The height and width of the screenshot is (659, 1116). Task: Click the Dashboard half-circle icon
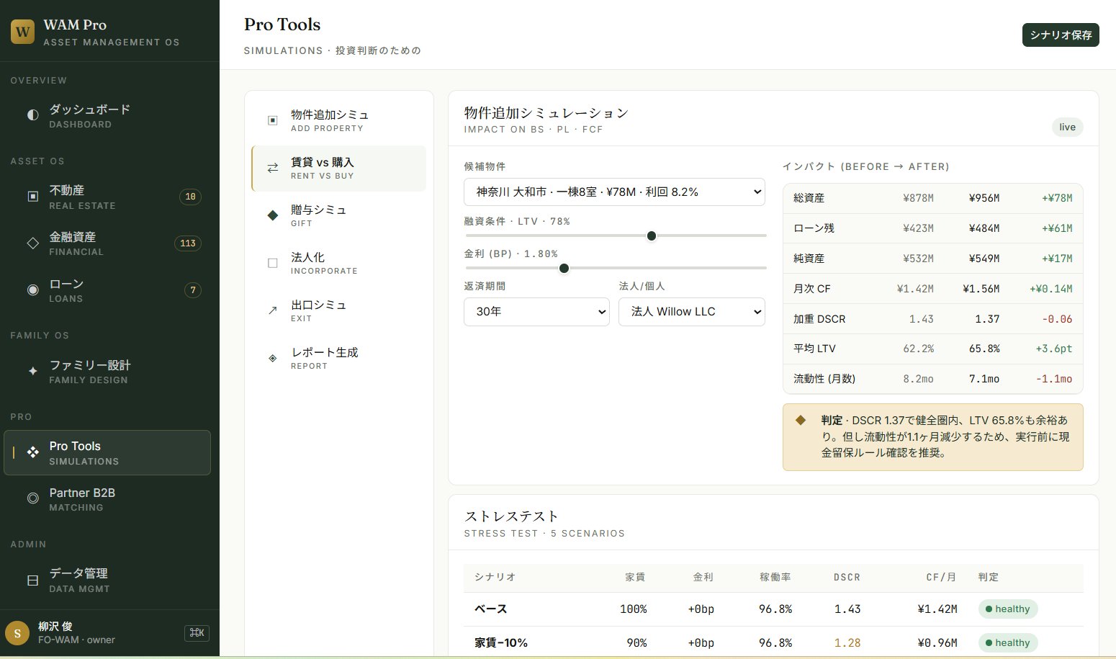pyautogui.click(x=32, y=115)
